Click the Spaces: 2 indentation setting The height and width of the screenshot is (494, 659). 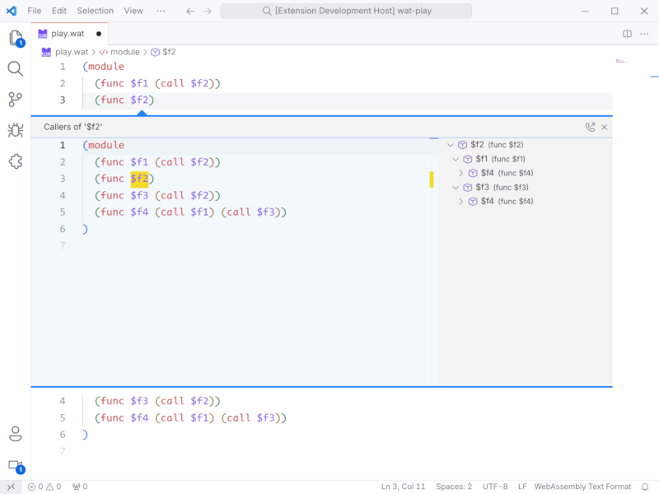[454, 487]
